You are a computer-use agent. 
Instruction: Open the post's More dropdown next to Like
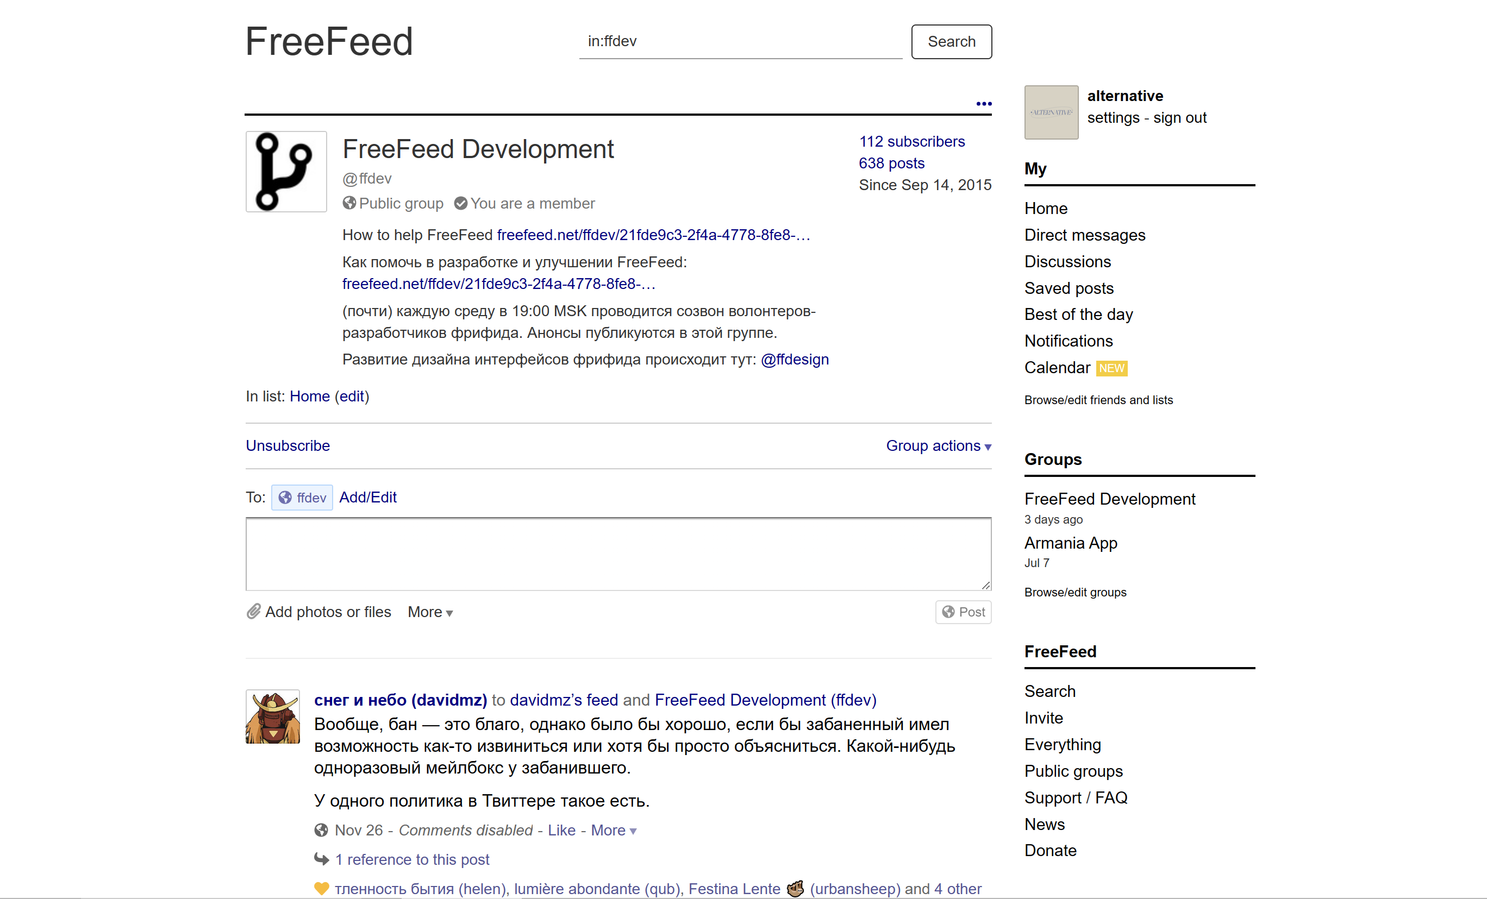click(614, 830)
